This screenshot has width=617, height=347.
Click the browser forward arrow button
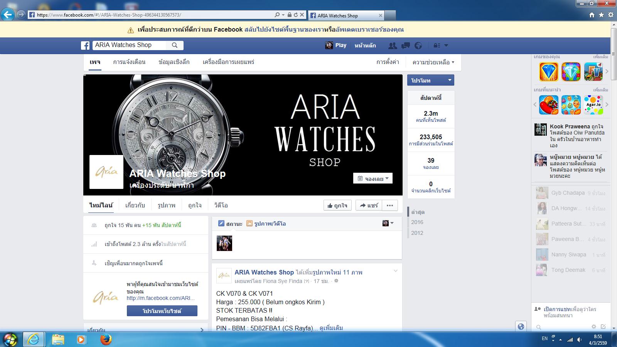click(x=21, y=15)
